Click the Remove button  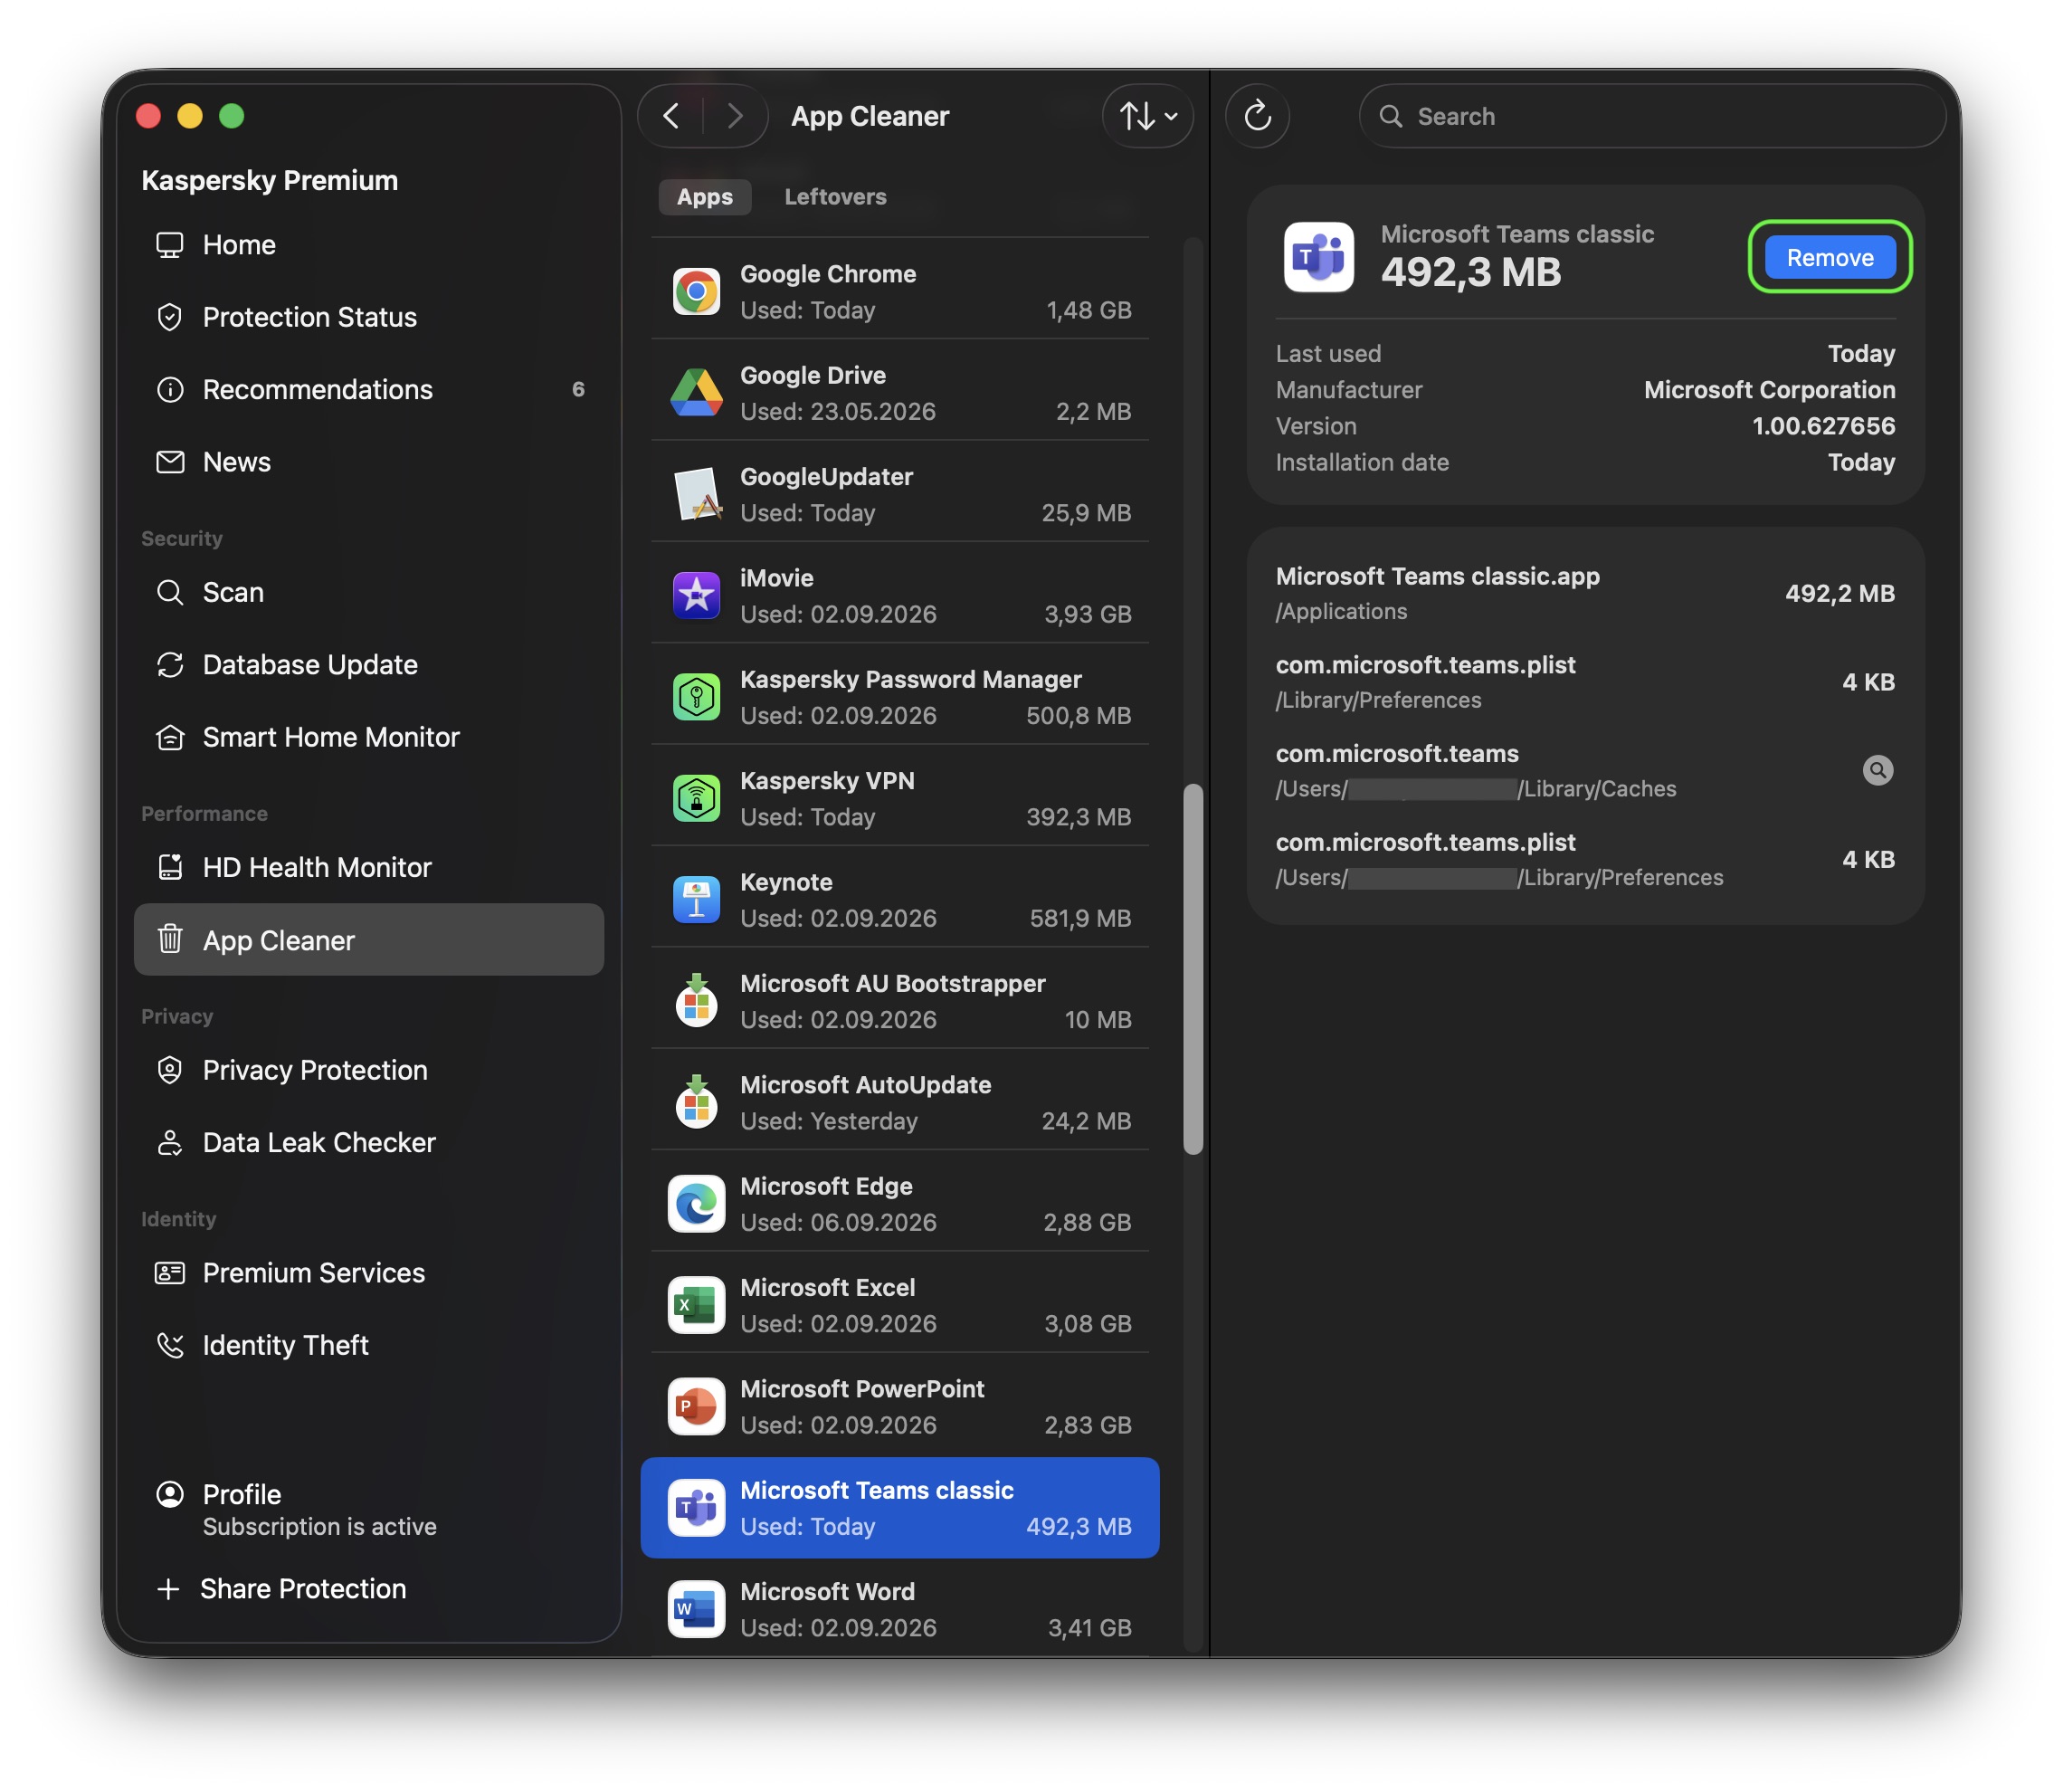1830,257
